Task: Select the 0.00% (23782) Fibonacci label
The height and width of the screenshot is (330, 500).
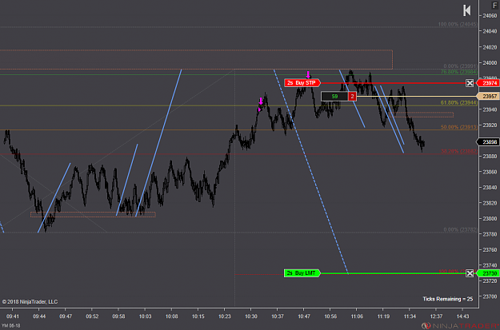Action: pyautogui.click(x=460, y=229)
